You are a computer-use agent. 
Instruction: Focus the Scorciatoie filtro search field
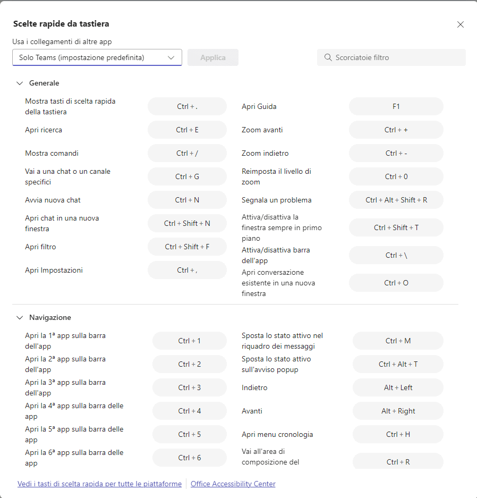pyautogui.click(x=391, y=57)
